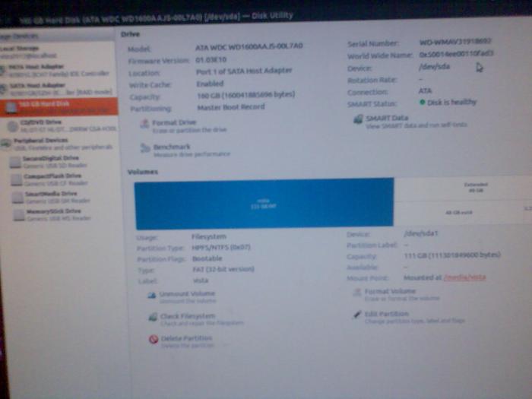Click Check Filesystem button
This screenshot has width=532, height=399.
(196, 319)
